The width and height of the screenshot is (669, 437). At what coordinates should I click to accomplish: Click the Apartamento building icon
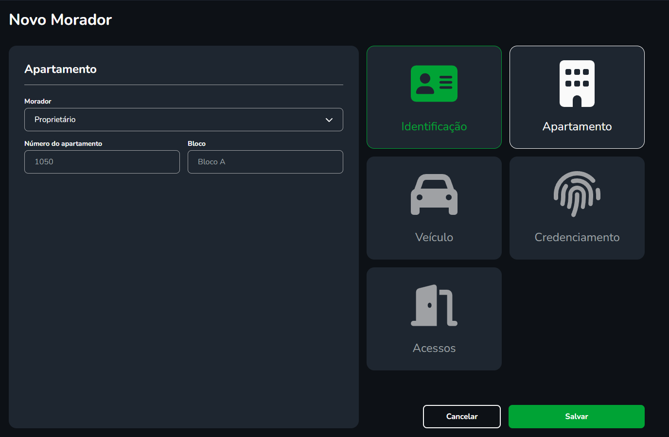pyautogui.click(x=577, y=84)
